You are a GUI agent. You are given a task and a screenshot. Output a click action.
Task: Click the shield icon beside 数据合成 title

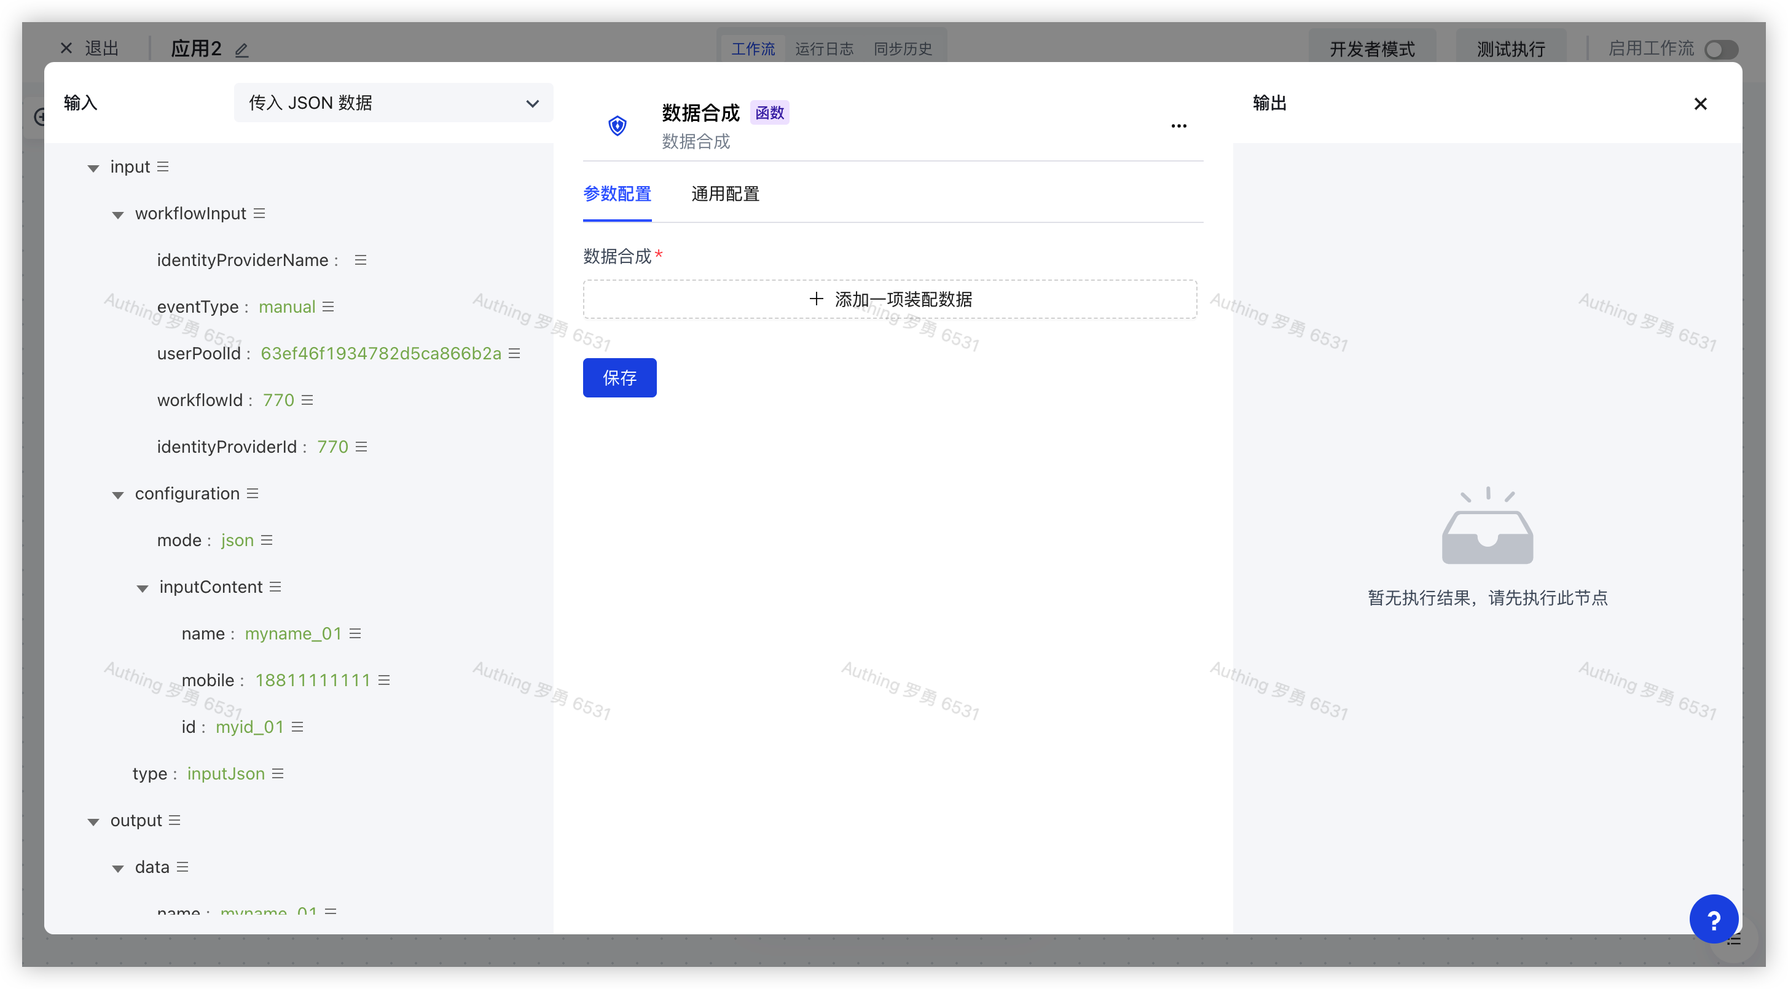point(617,125)
